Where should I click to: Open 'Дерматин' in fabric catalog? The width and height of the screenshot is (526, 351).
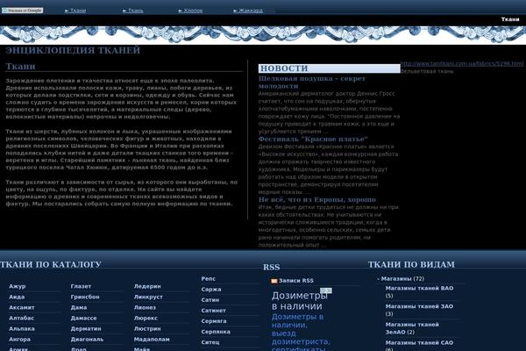point(86,328)
